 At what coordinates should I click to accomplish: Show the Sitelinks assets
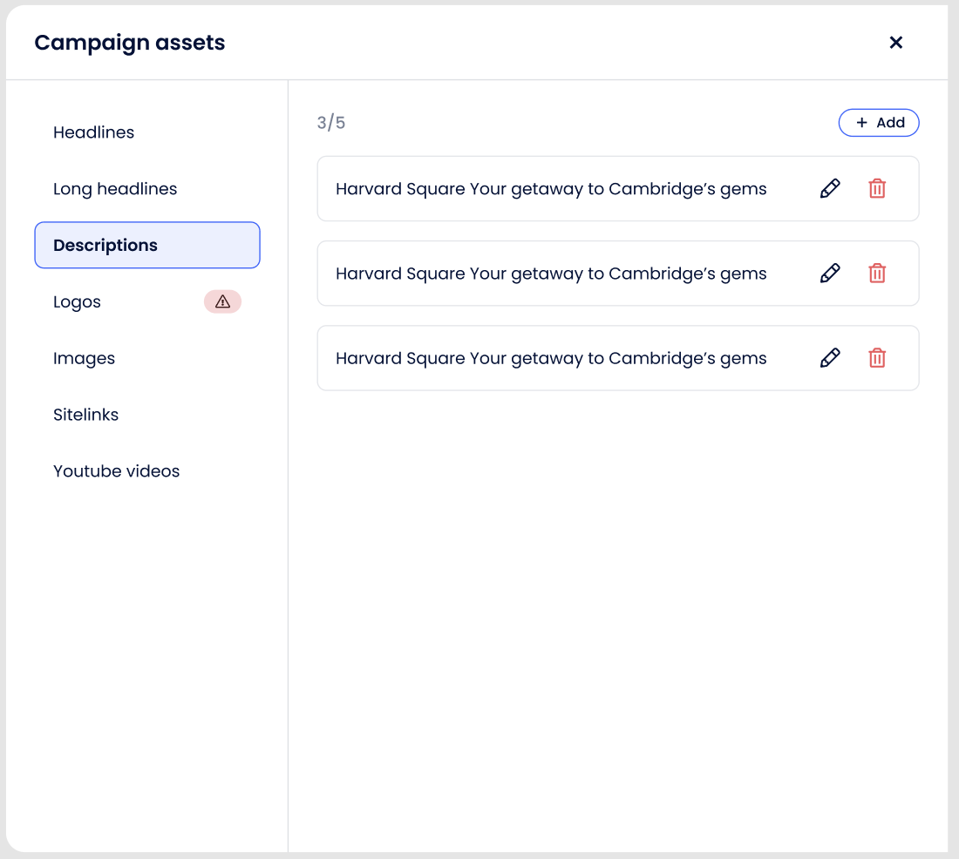tap(86, 415)
